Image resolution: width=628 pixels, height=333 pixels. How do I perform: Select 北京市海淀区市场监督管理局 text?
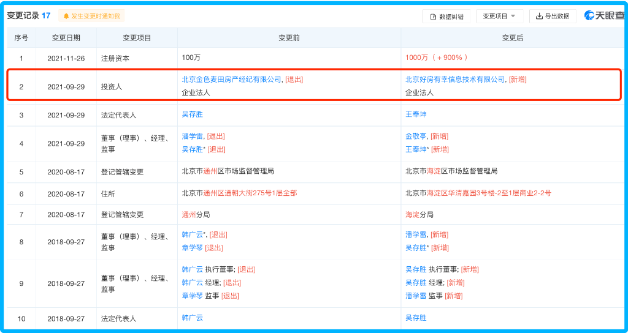coord(451,171)
